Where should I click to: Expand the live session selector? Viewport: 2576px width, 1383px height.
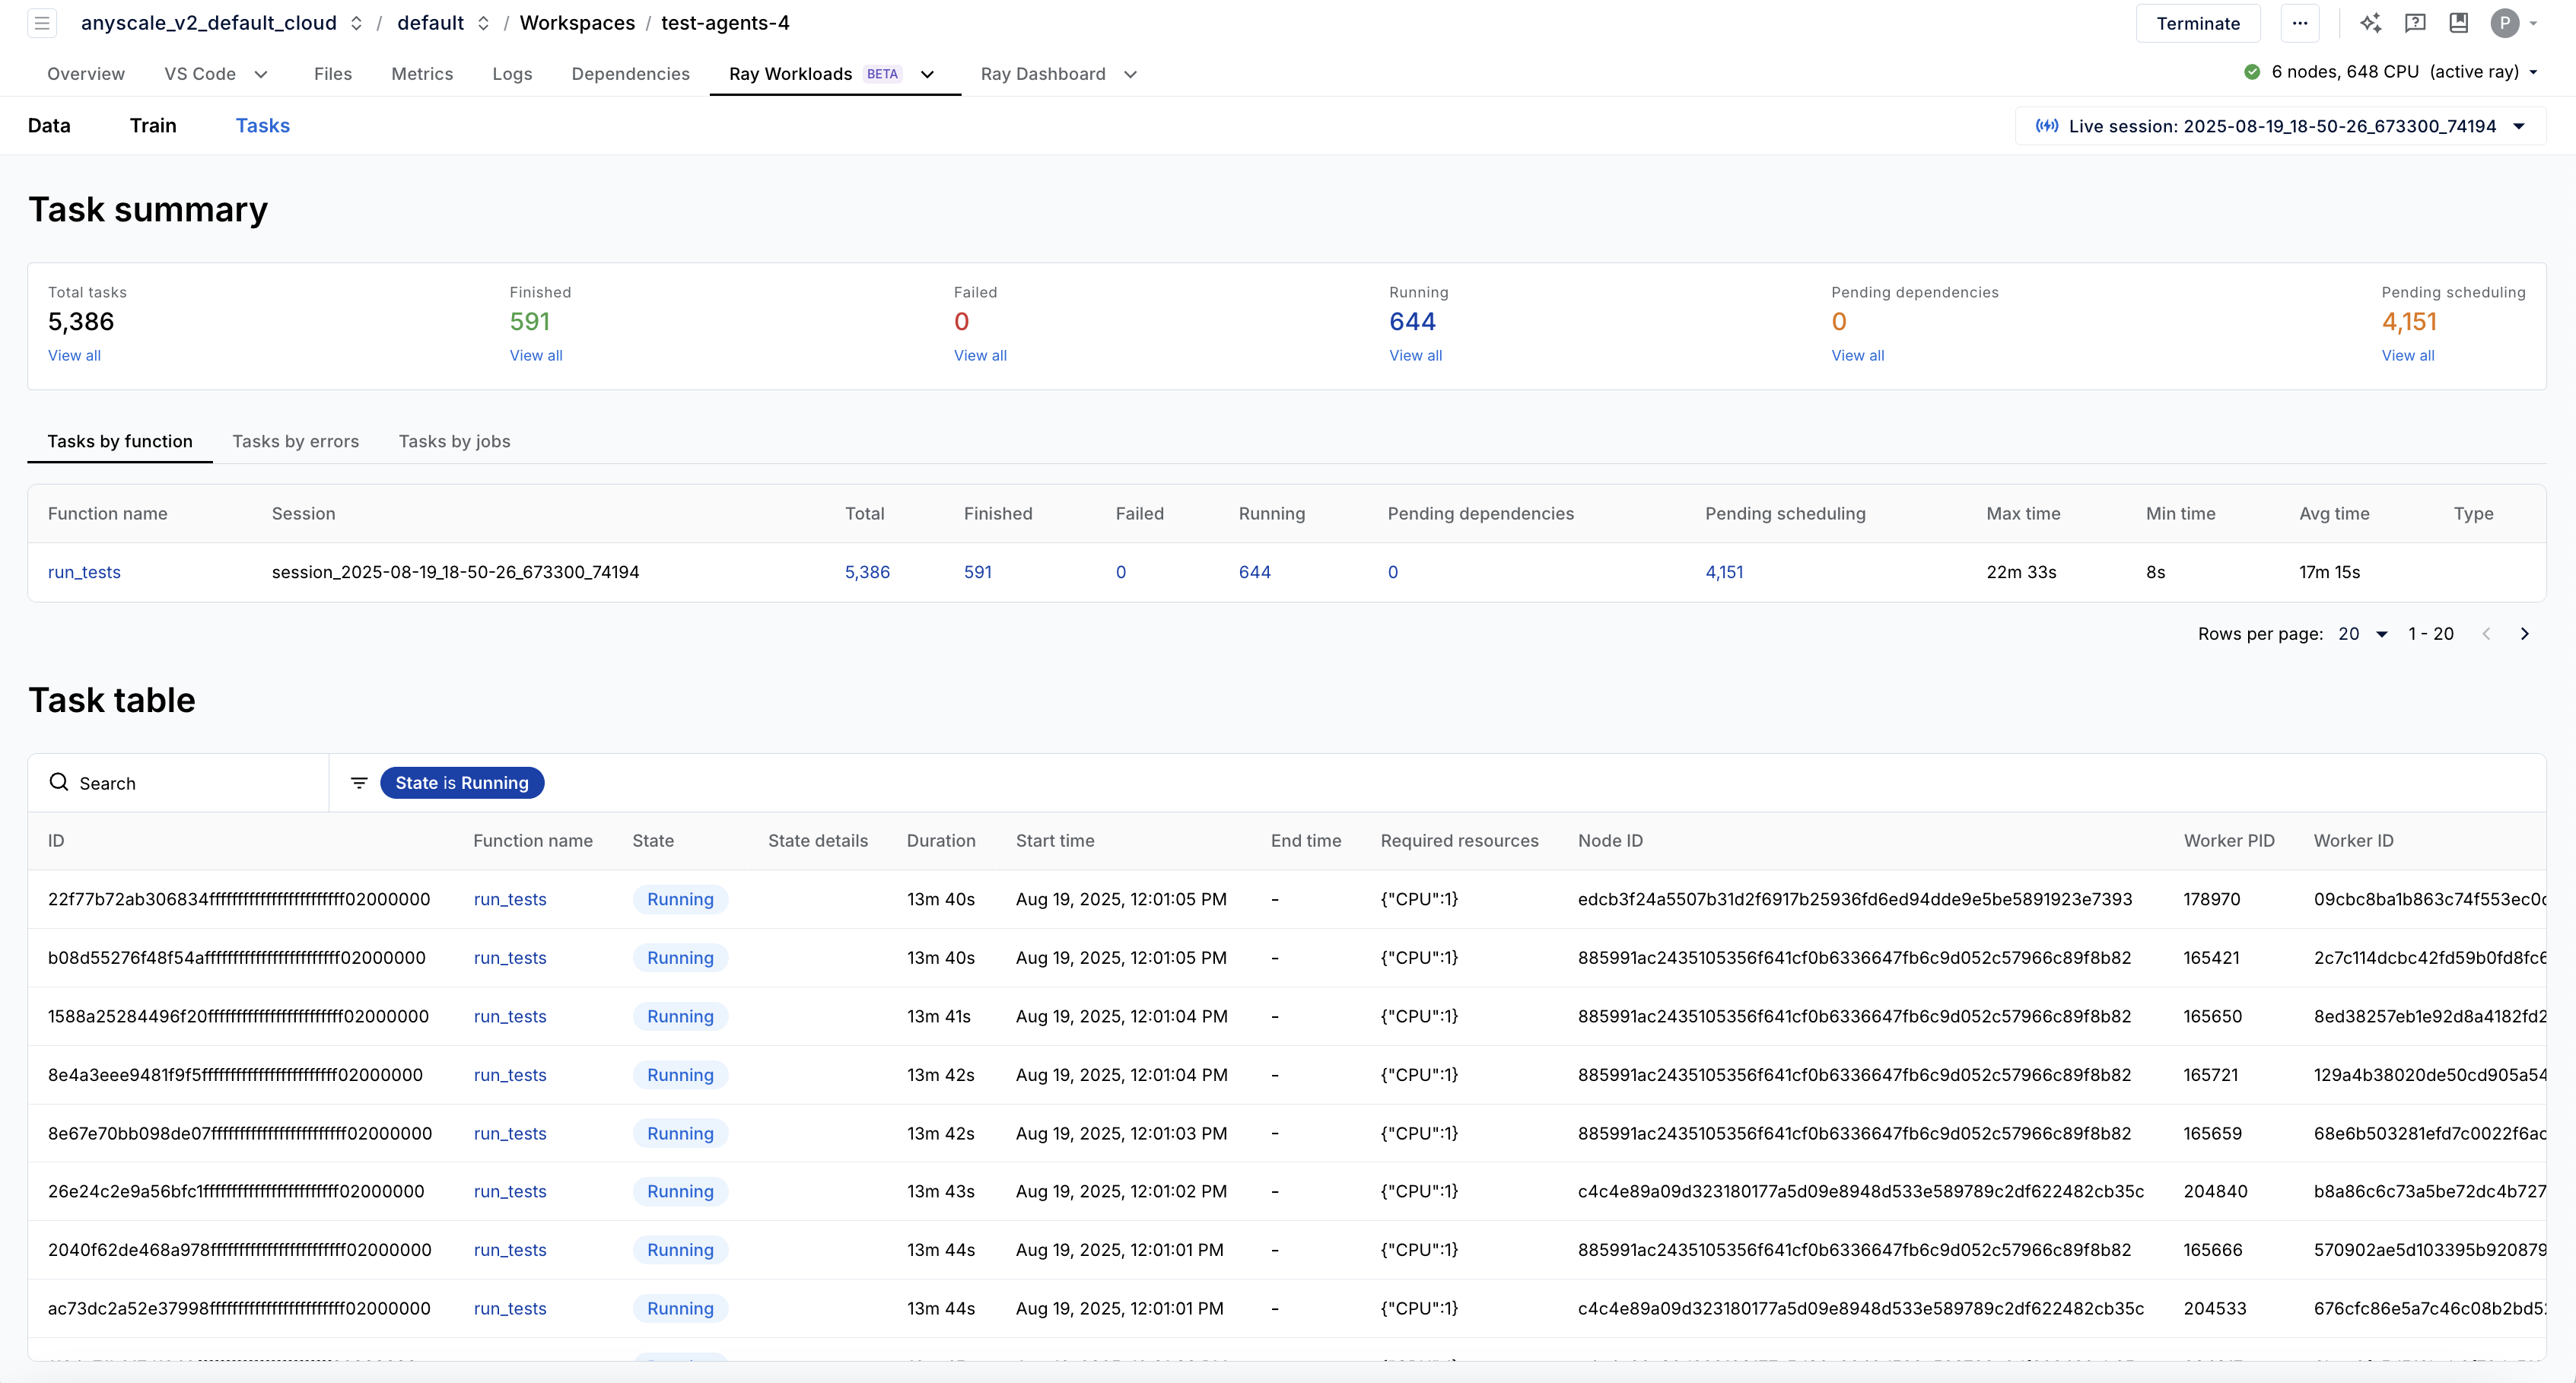point(2519,126)
